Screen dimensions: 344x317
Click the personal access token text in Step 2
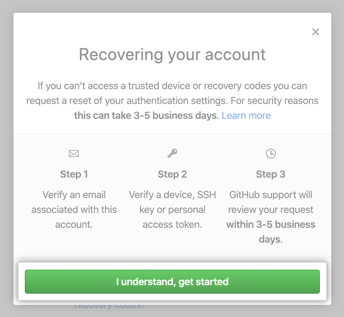coord(172,224)
